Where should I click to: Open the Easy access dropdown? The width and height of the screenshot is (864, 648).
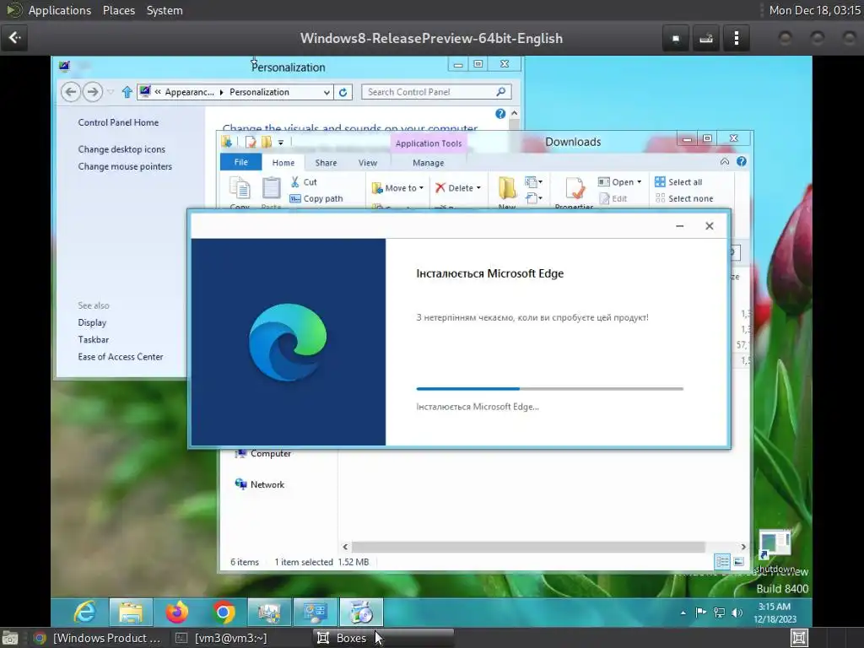point(533,197)
